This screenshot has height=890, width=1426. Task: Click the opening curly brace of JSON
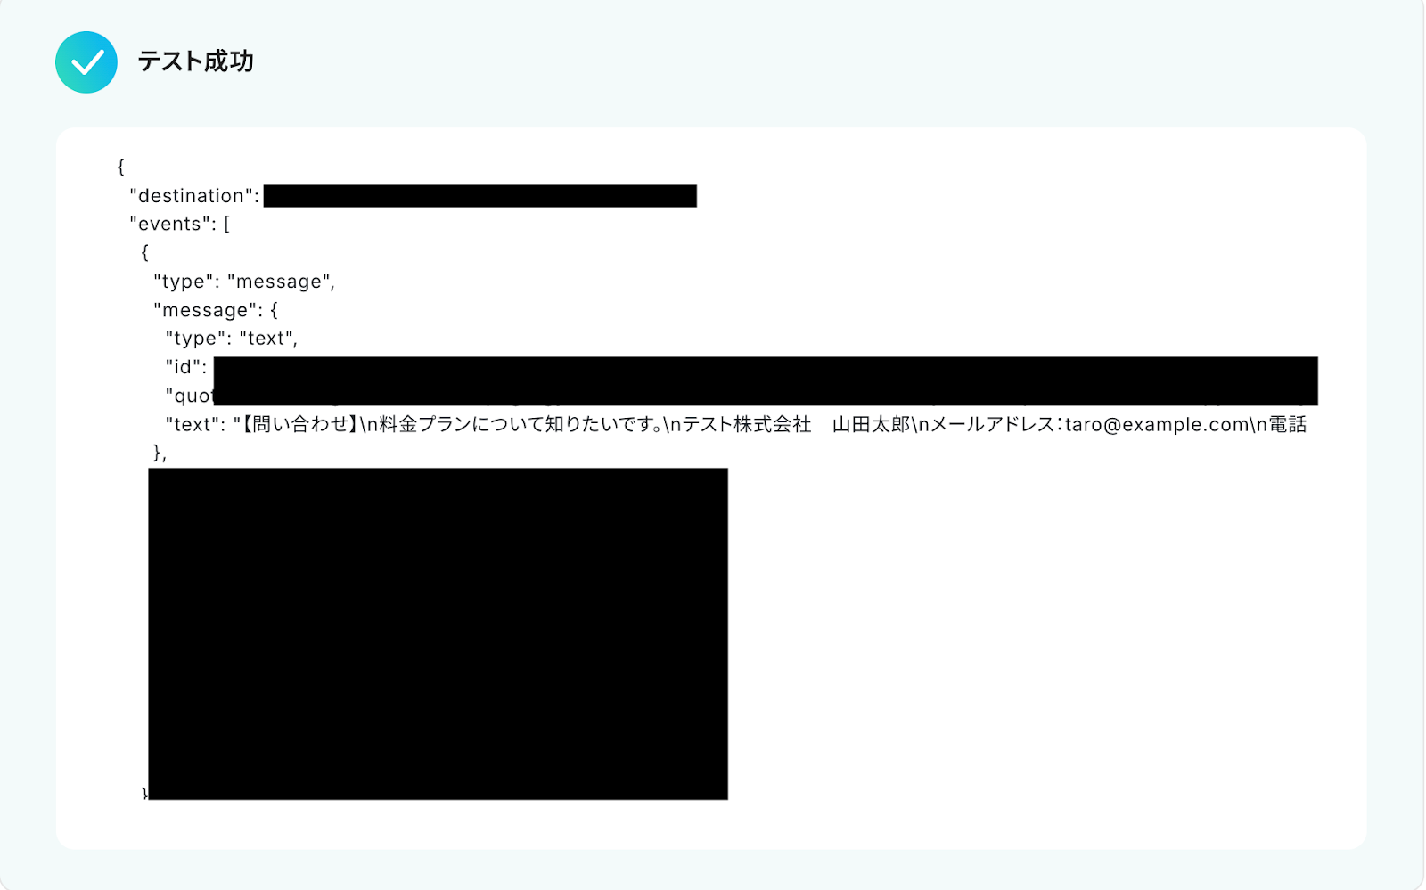point(121,167)
